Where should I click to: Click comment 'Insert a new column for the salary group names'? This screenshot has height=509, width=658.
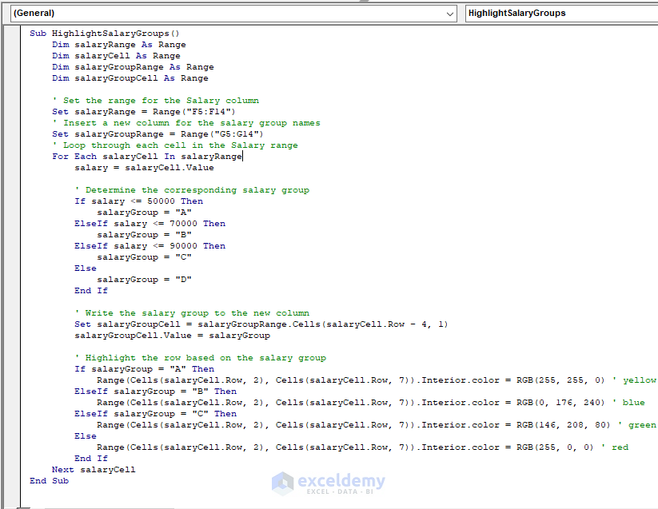pyautogui.click(x=186, y=123)
